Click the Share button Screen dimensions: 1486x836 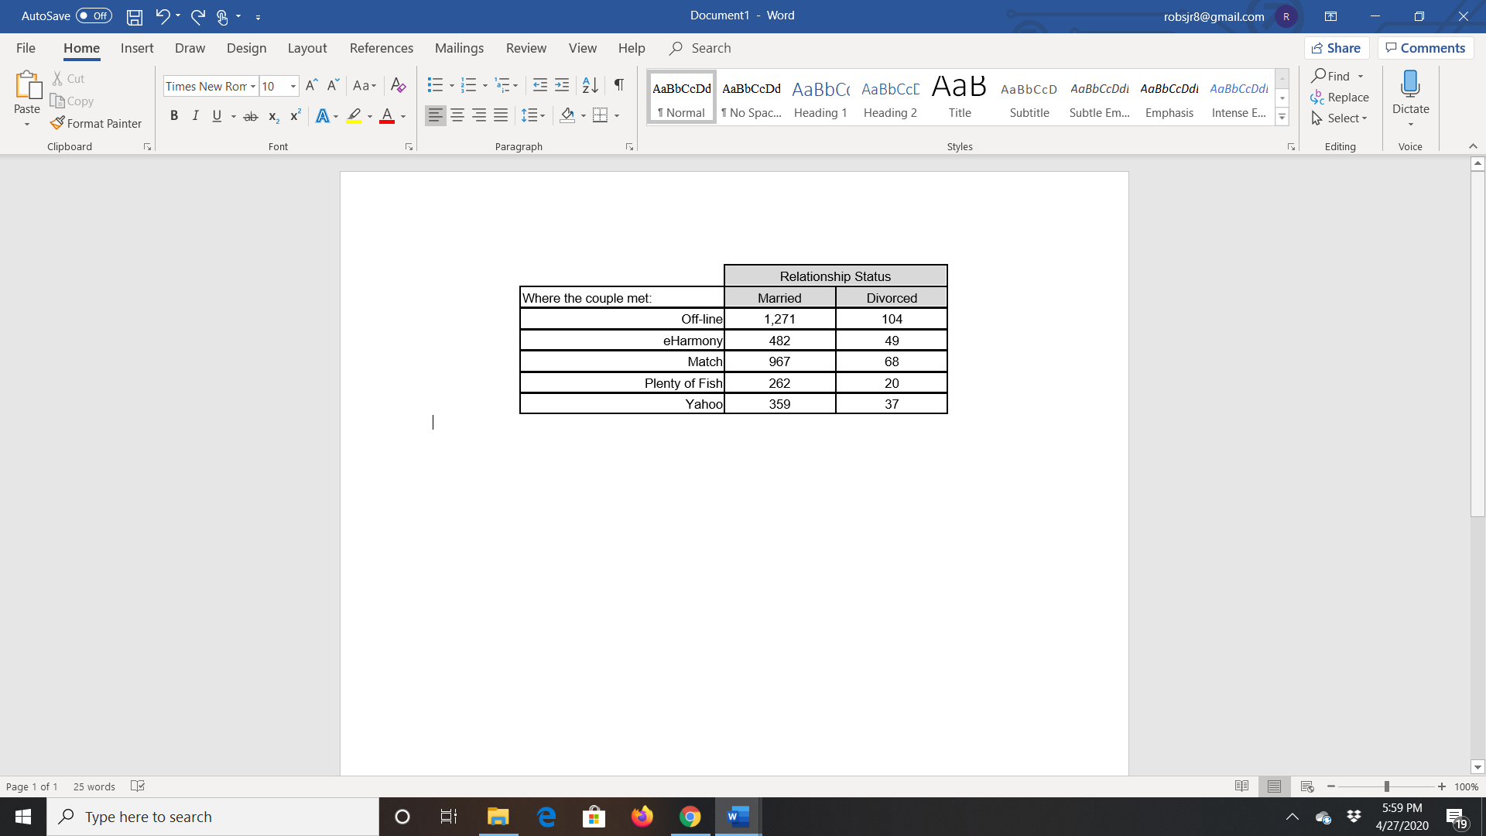pyautogui.click(x=1337, y=47)
